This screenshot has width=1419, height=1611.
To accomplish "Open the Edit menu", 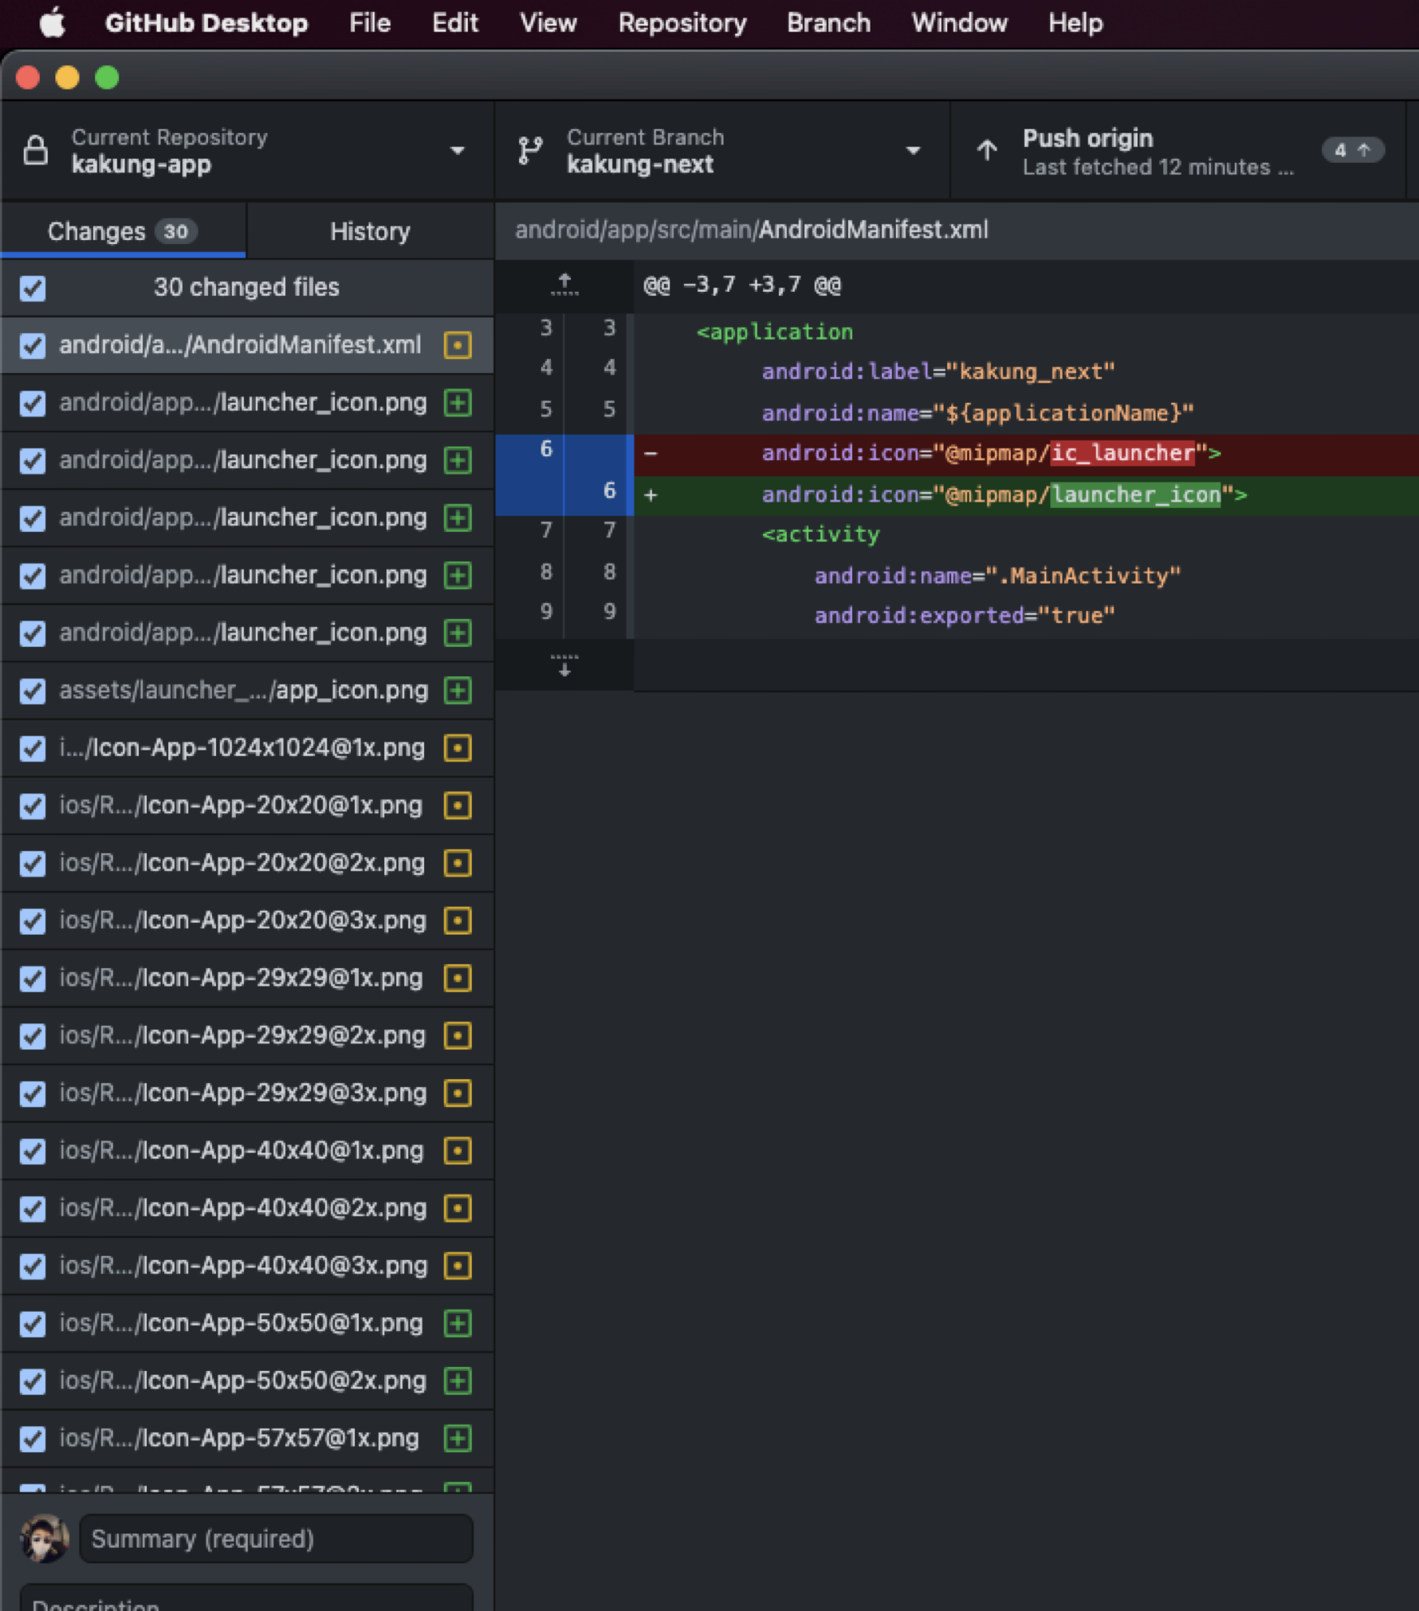I will [x=455, y=23].
